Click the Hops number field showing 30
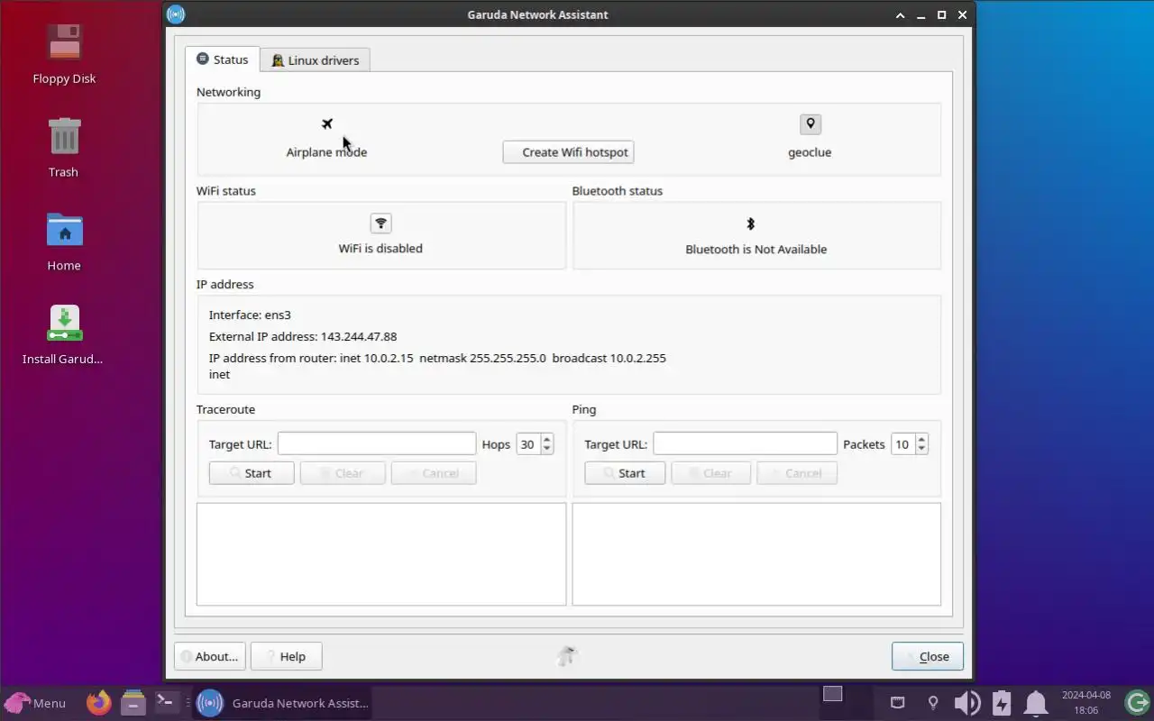Screen dimensions: 1154x721 click(528, 443)
